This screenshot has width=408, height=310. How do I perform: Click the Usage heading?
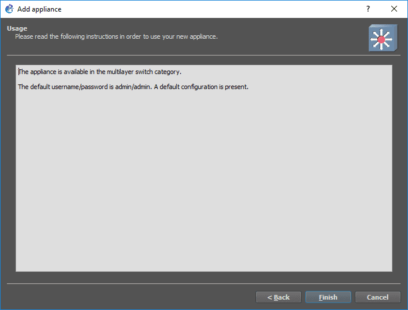tap(17, 28)
